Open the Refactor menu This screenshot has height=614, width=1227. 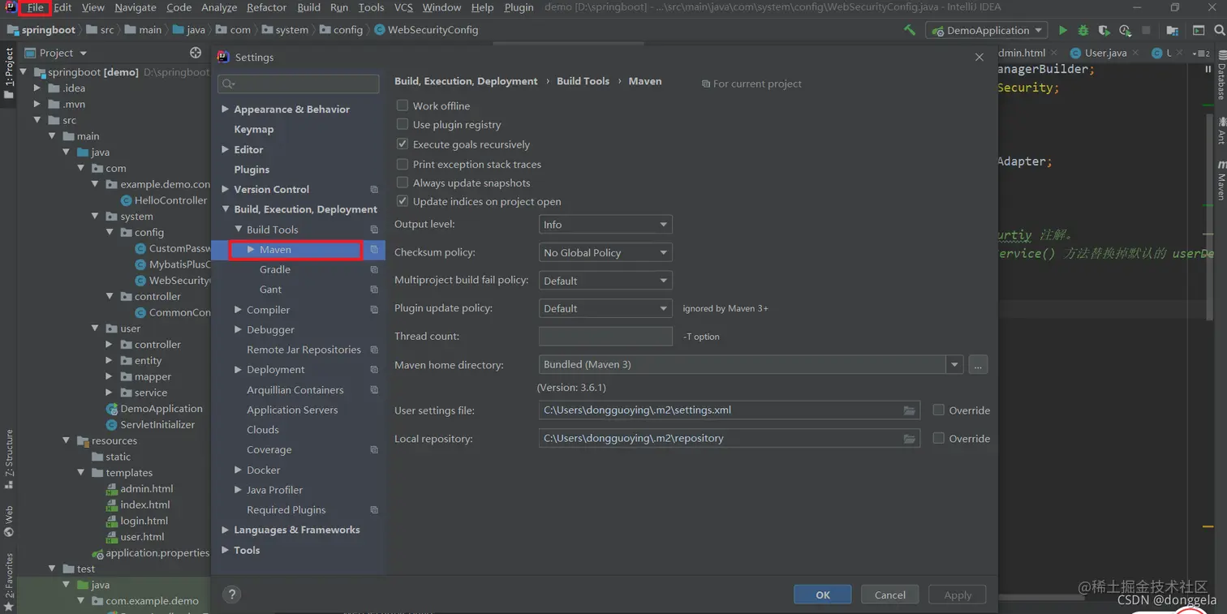click(267, 7)
